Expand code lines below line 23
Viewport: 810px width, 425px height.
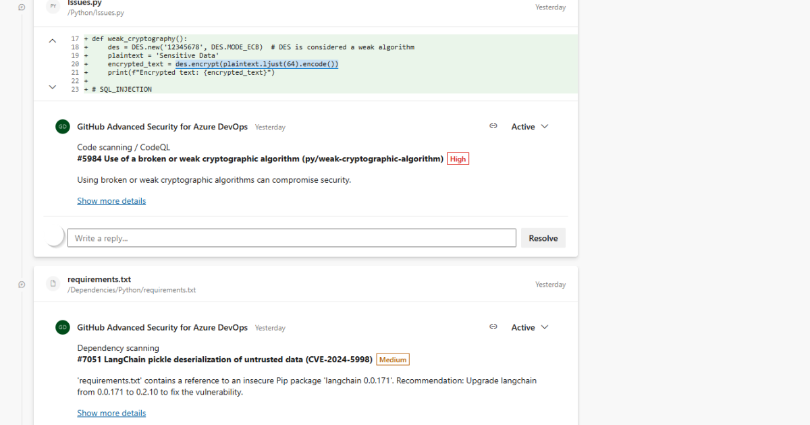(53, 87)
